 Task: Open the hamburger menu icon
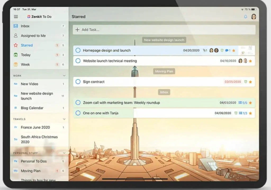click(x=16, y=17)
